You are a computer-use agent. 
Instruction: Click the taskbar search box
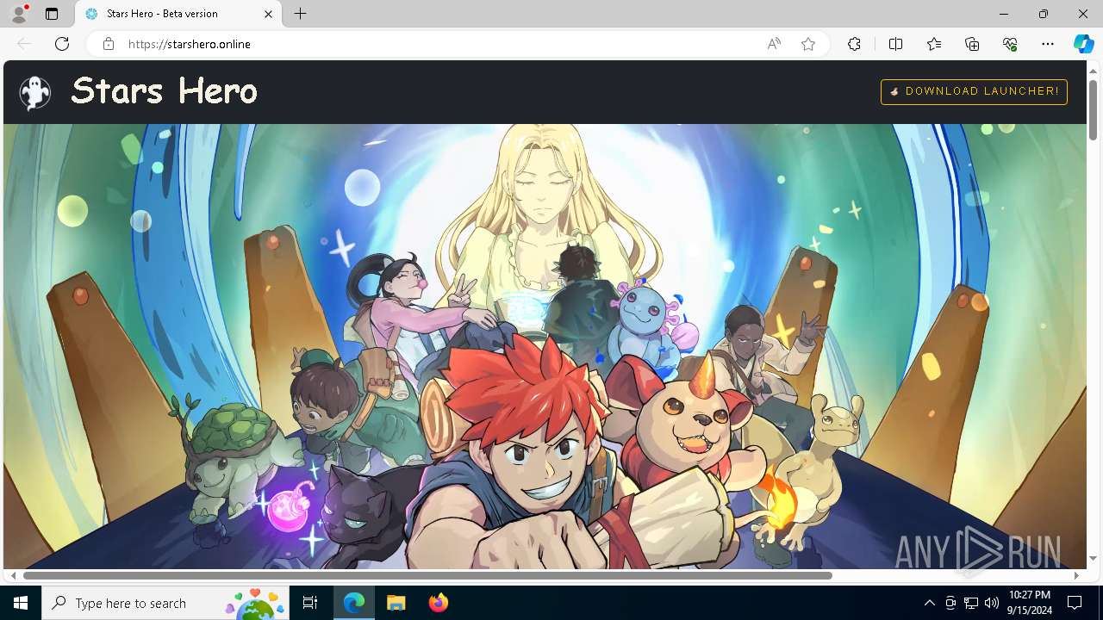coord(165,603)
